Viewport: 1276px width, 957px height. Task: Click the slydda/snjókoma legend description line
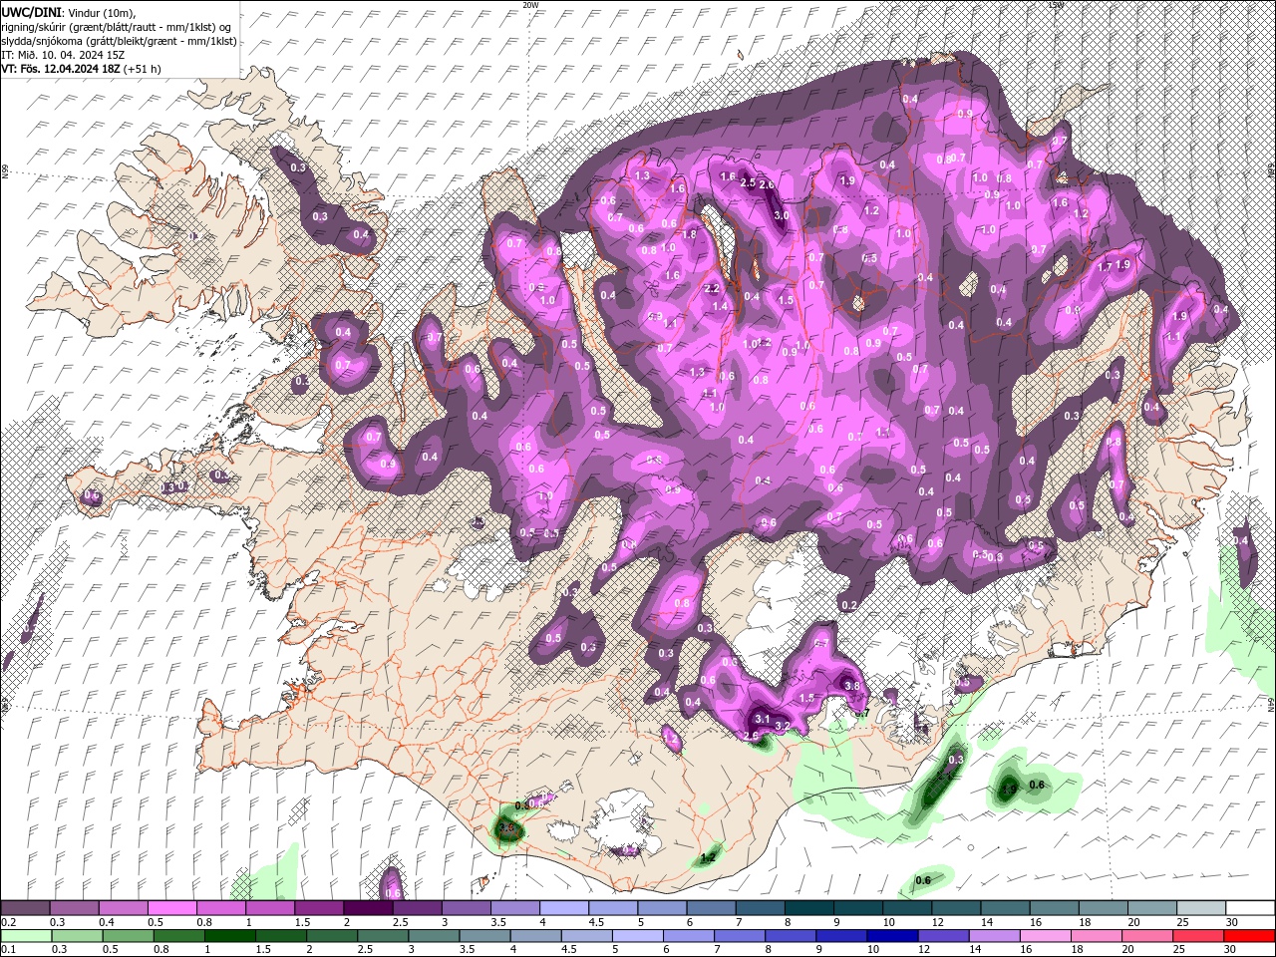[x=119, y=41]
